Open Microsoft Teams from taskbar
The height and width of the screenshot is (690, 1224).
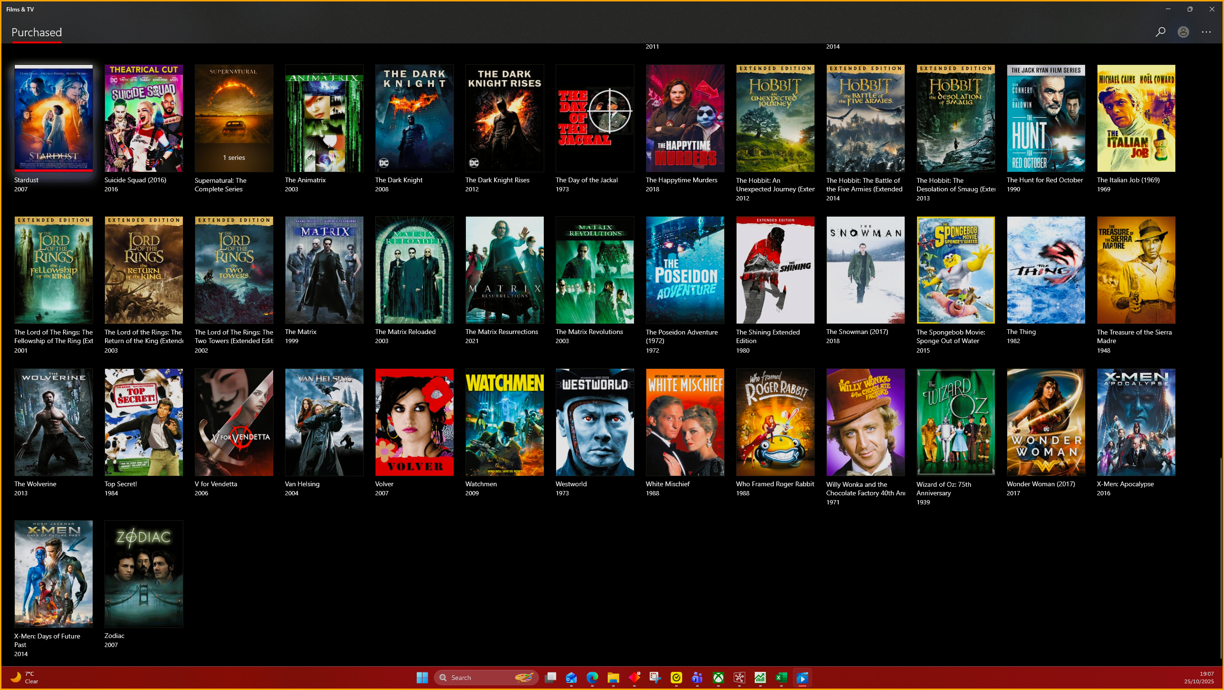(x=697, y=678)
